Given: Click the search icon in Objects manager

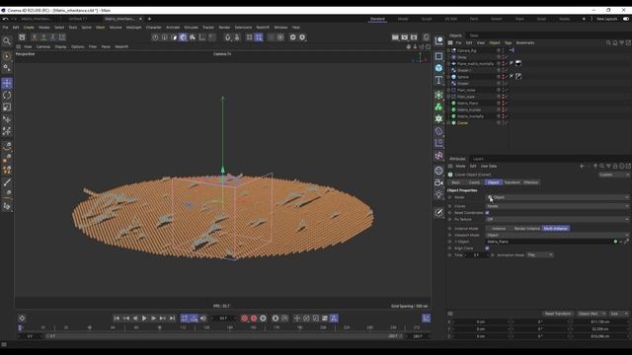Looking at the screenshot, I should point(608,42).
